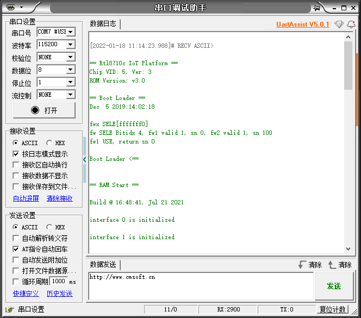361x318 pixels.
Task: Enable 打开文件数据源 checkbox
Action: click(16, 271)
